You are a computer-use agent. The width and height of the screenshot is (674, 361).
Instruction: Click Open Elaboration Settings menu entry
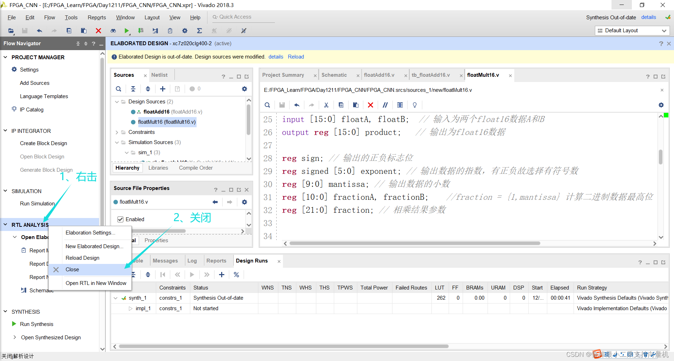pyautogui.click(x=90, y=233)
